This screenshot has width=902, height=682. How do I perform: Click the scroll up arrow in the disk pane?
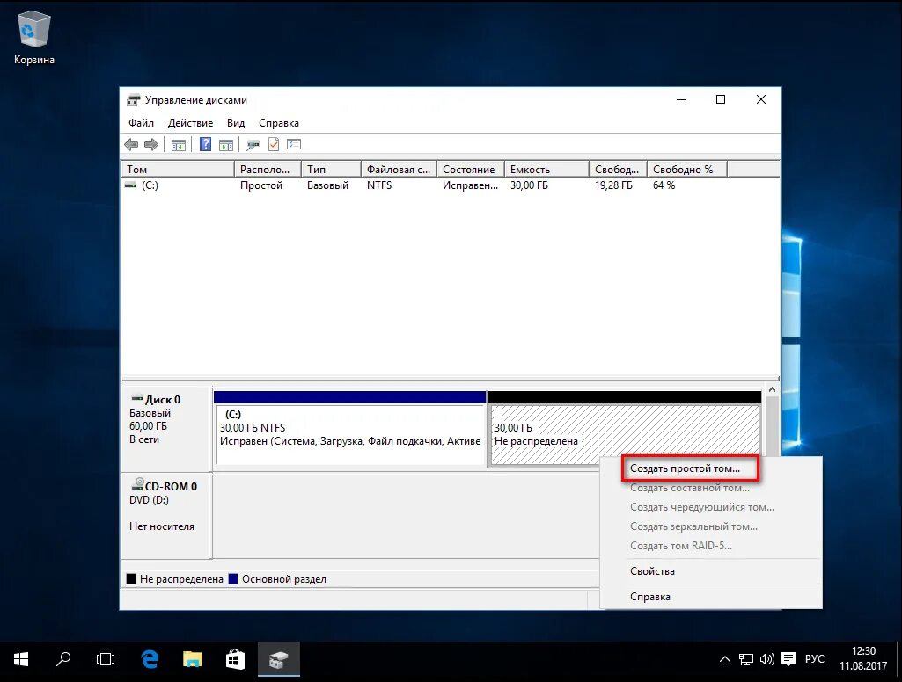[x=772, y=390]
